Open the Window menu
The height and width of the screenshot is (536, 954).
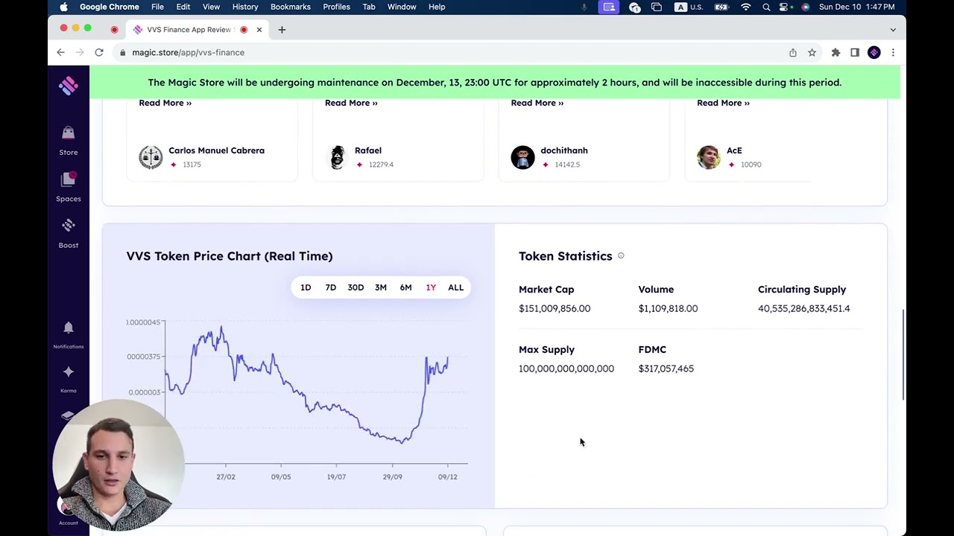point(402,7)
